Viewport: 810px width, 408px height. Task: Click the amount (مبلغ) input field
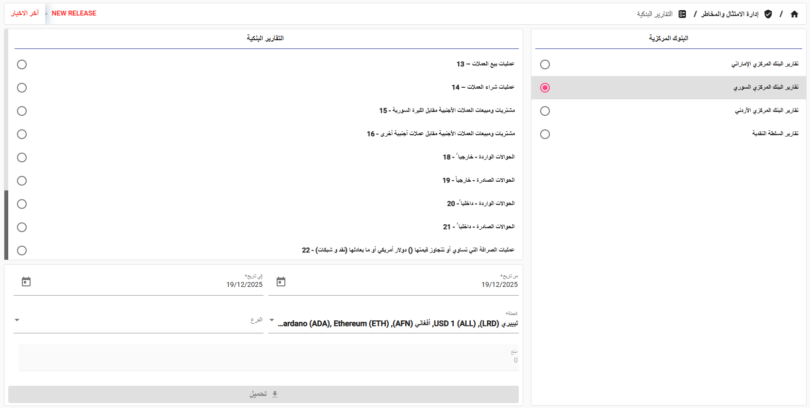pos(268,360)
